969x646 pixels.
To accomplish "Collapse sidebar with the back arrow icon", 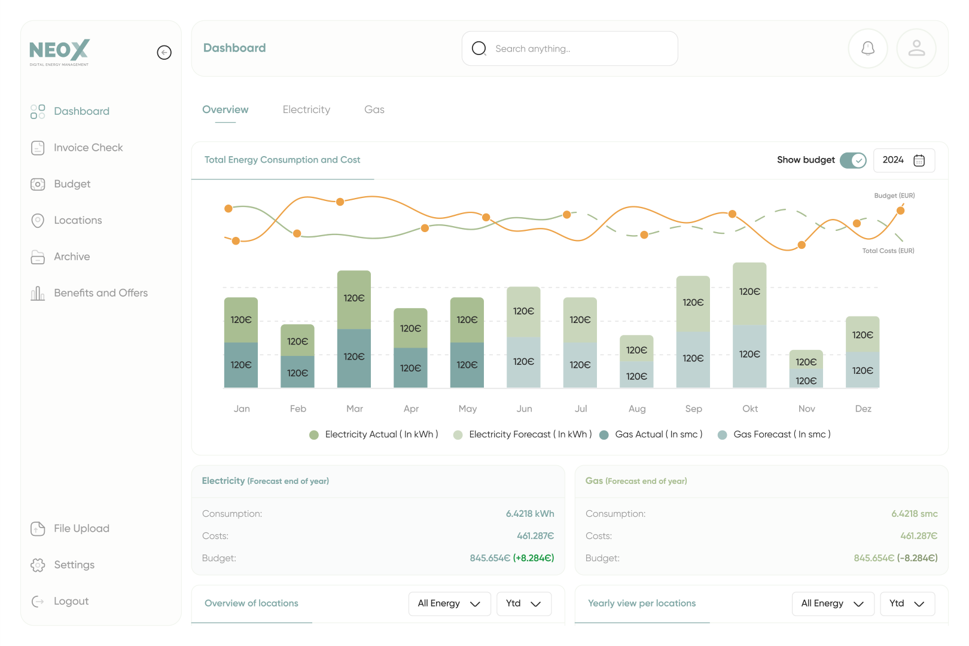I will click(x=164, y=53).
